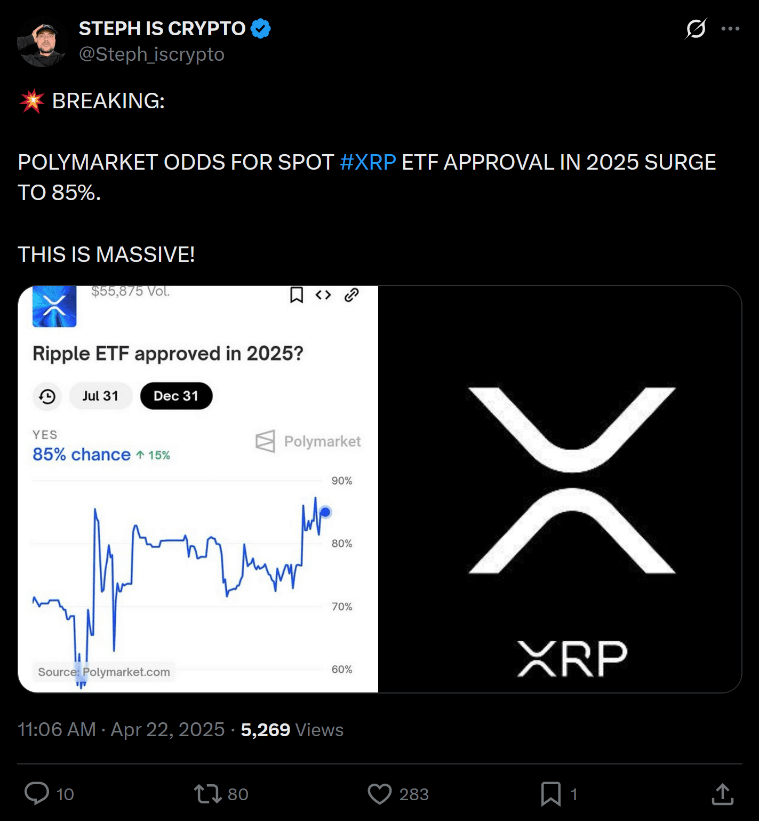Click the embed code brackets icon
This screenshot has width=759, height=821.
[323, 294]
